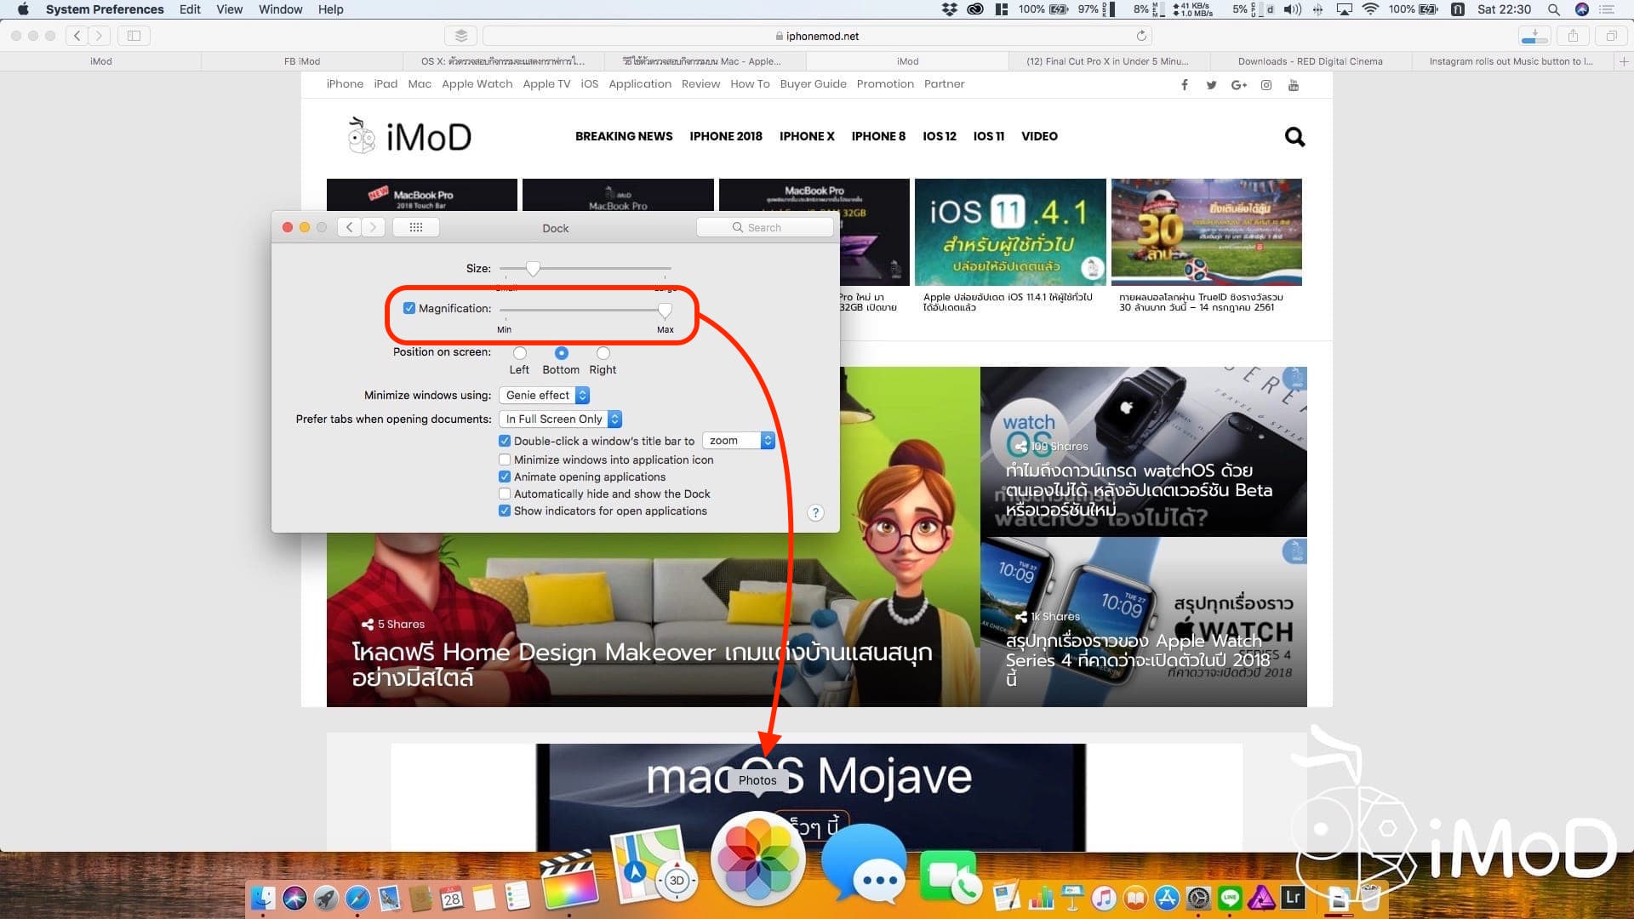Enable 'Automatically hide and show the Dock'
Image resolution: width=1634 pixels, height=919 pixels.
coord(505,494)
